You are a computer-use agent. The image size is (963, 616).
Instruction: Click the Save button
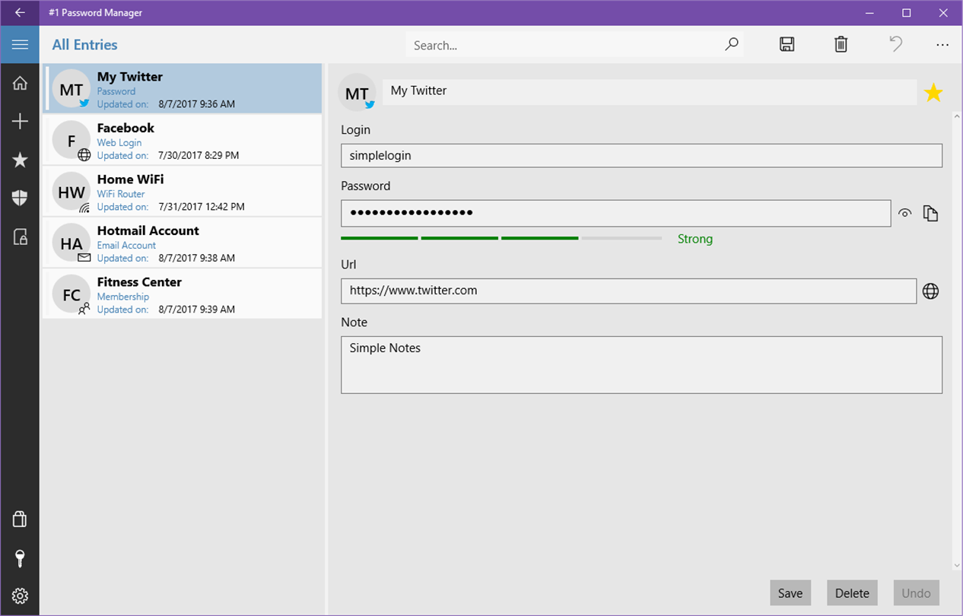pyautogui.click(x=790, y=593)
